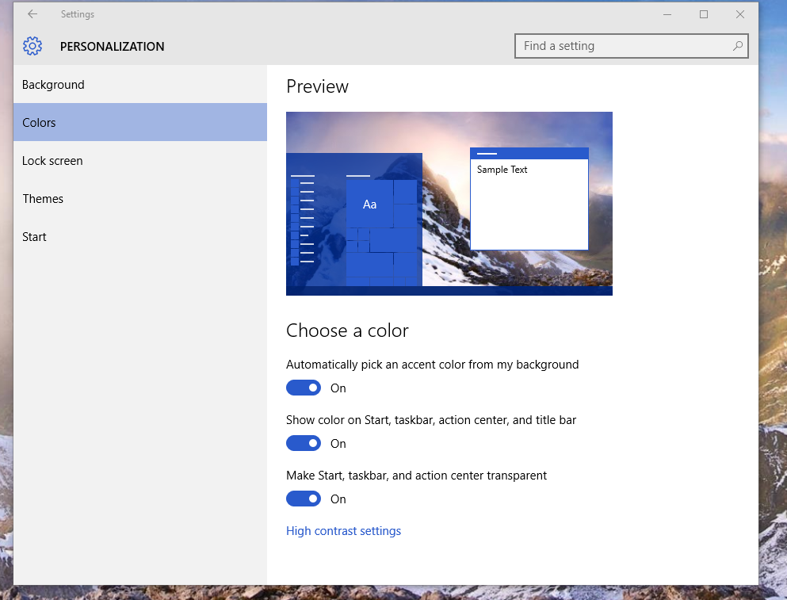The width and height of the screenshot is (787, 600).
Task: Select the Colors section in the sidebar
Action: 39,123
